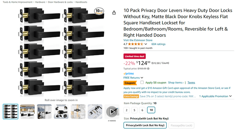Expand the 1 Applicable Promotion dropdown
Screen dimensions: 236x130
(230, 96)
